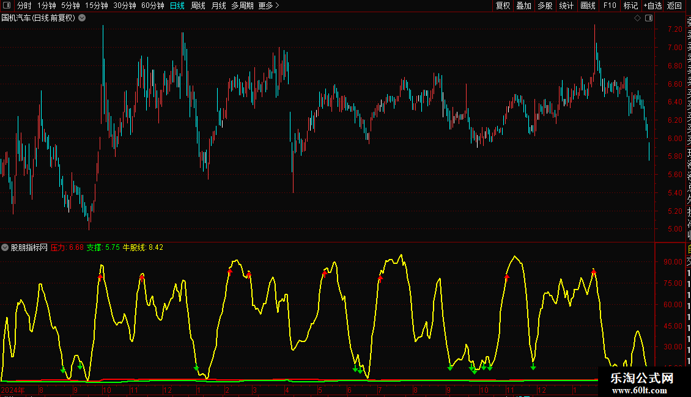Viewport: 691px width, 397px height.
Task: Click the diamond icon at chart top right
Action: (637, 18)
